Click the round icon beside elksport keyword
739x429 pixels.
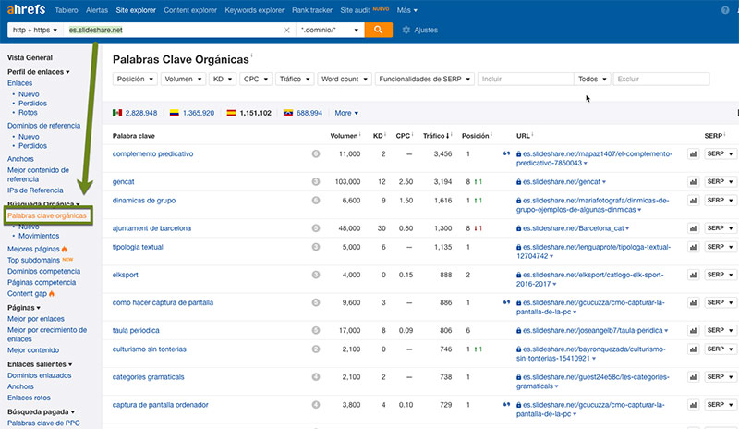click(x=316, y=275)
